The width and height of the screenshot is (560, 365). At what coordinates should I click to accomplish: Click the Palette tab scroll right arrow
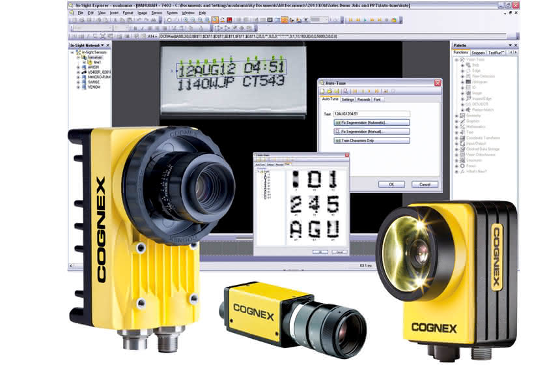point(515,53)
